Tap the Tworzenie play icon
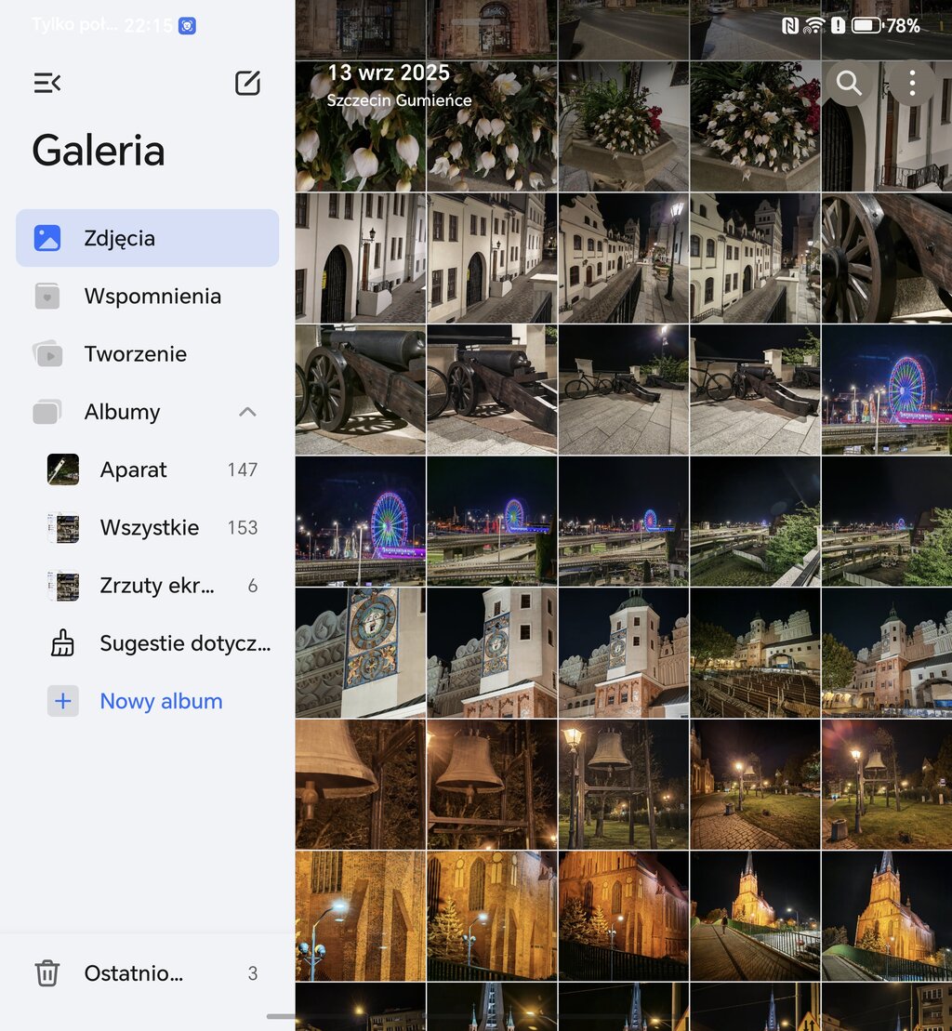Image resolution: width=952 pixels, height=1031 pixels. 47,354
